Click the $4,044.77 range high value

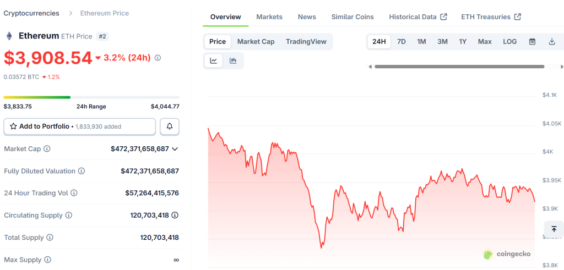point(165,107)
